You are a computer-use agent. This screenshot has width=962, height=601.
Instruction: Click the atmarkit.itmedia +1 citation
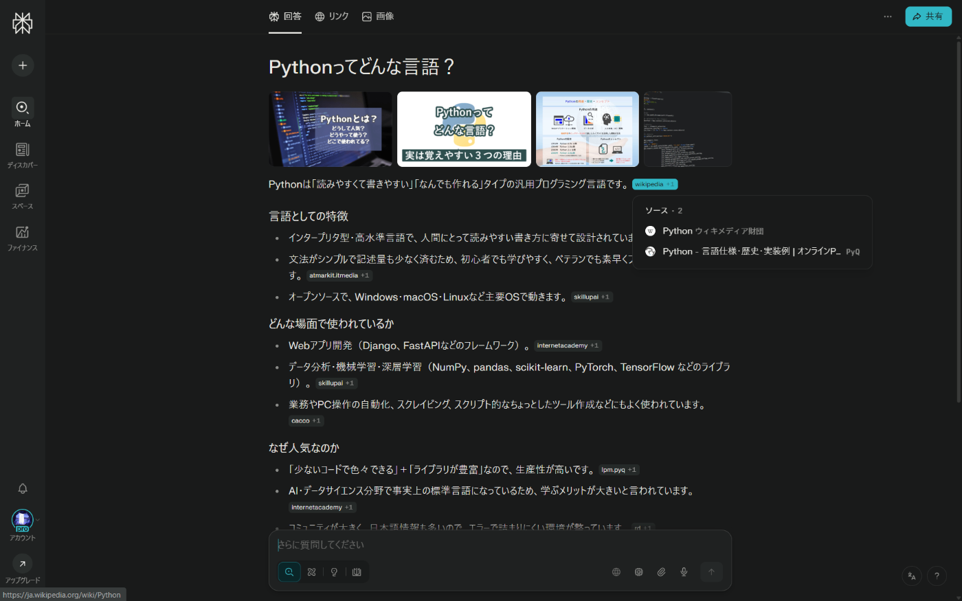339,275
